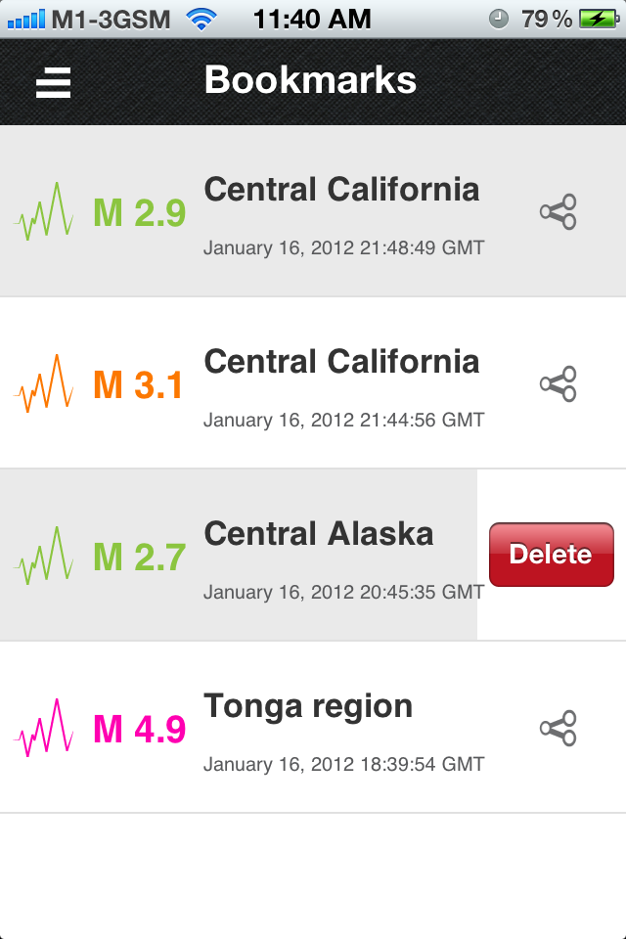
Task: Share the M 4.9 Tonga region earthquake
Action: (559, 728)
